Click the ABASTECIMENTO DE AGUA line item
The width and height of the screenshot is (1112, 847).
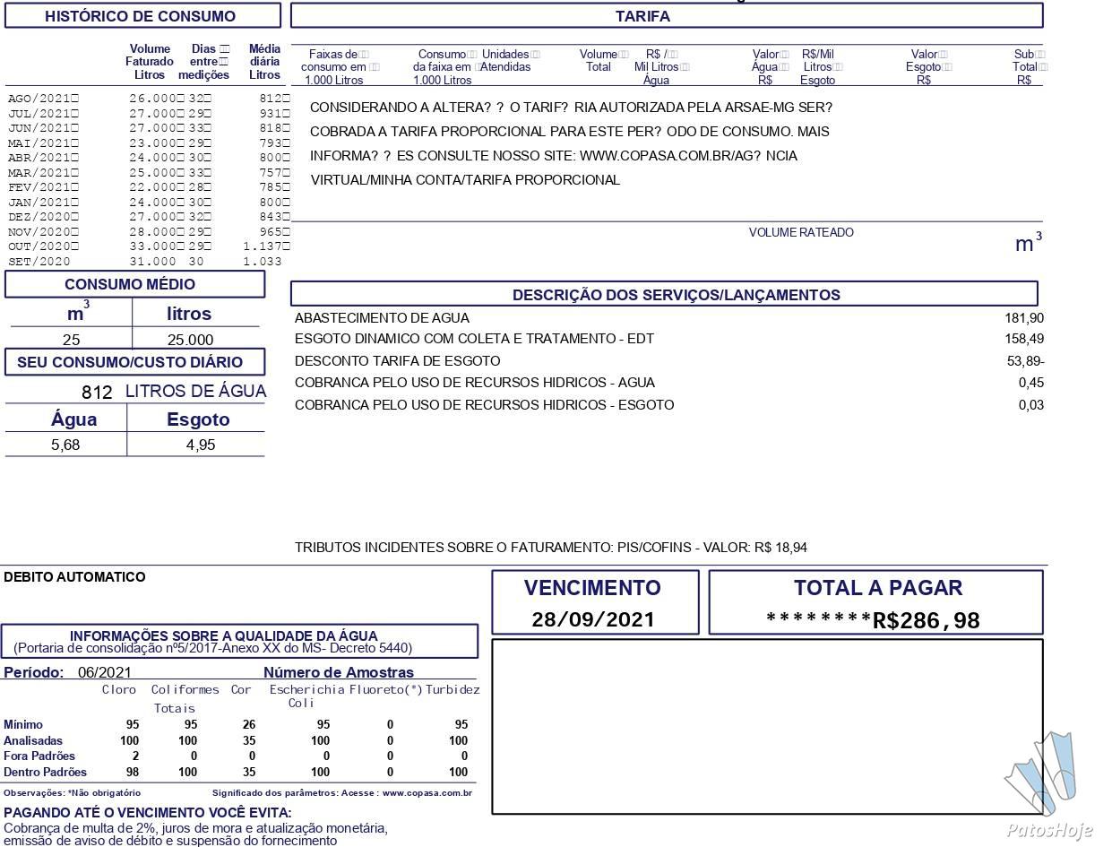[668, 318]
